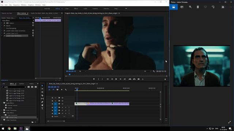Select the Razor tool

tap(42, 95)
